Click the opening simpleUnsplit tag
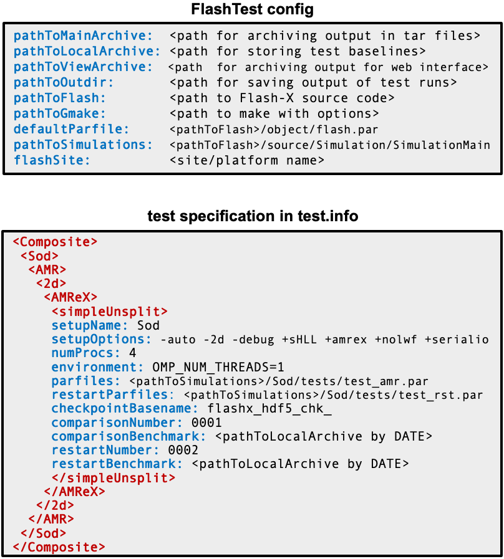The width and height of the screenshot is (504, 559). (x=110, y=312)
